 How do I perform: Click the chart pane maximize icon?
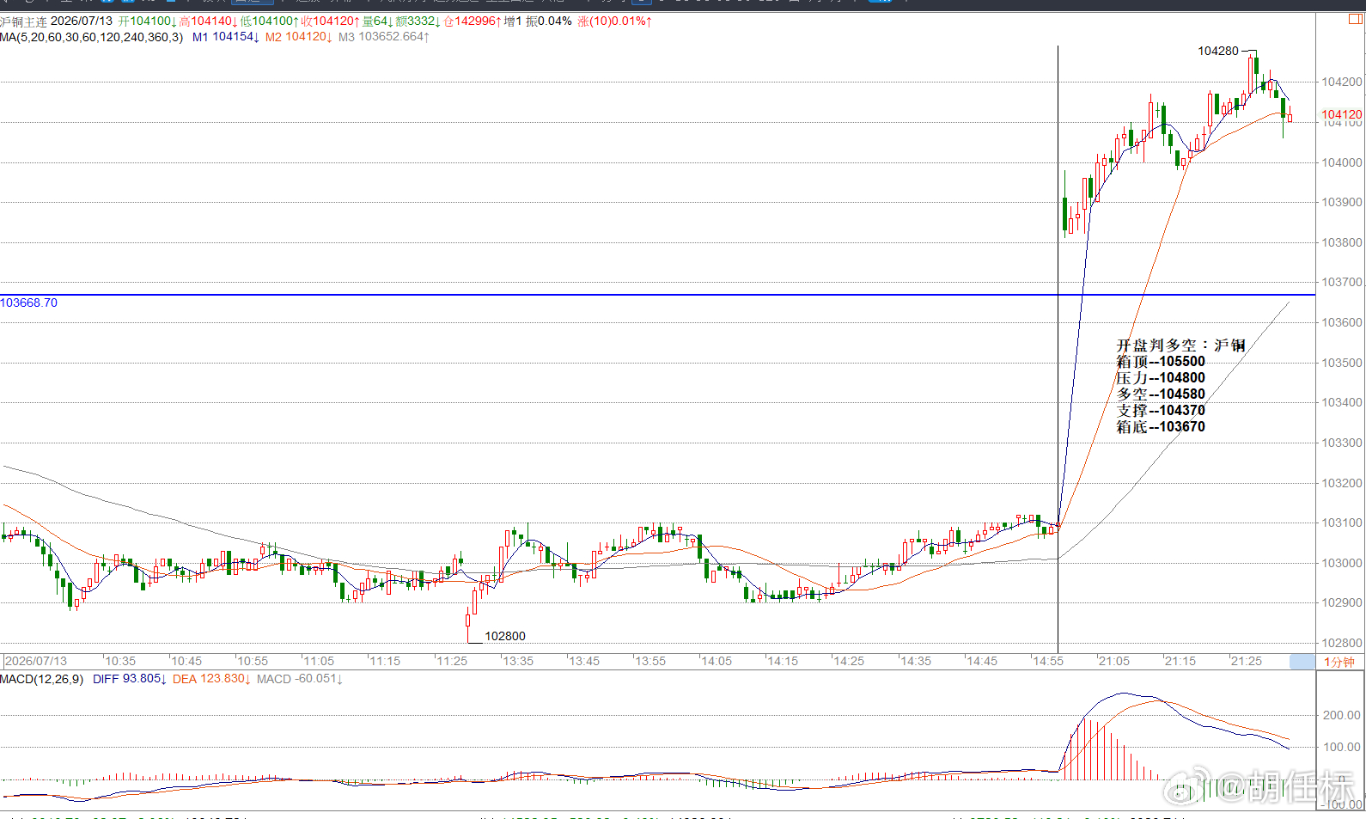pos(1357,20)
